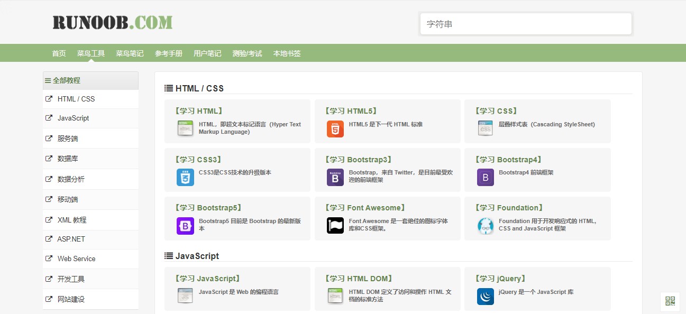
Task: Click the external-link icon beside sidebar HTML / CSS
Action: point(49,99)
